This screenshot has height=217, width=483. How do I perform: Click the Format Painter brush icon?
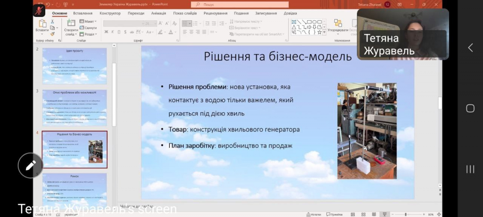pos(52,33)
